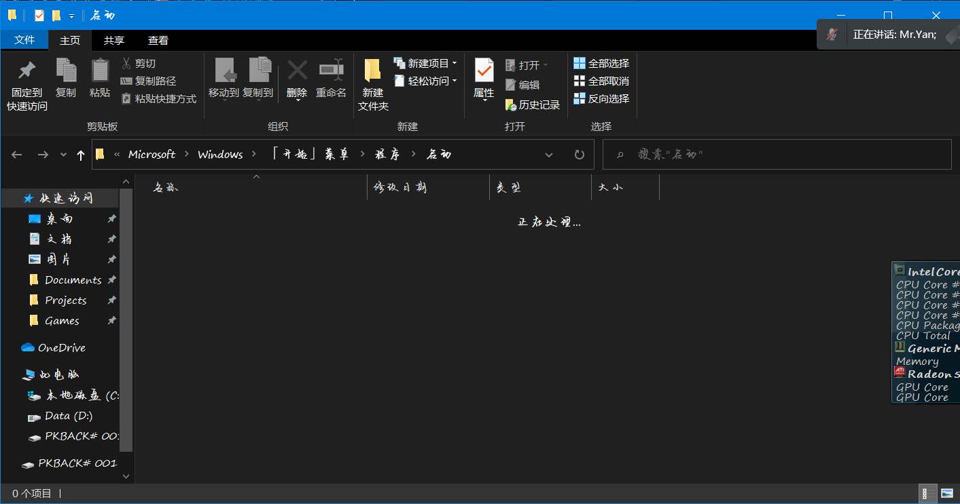Open File (文件) tab
Screen dimensions: 960x504
[24, 40]
